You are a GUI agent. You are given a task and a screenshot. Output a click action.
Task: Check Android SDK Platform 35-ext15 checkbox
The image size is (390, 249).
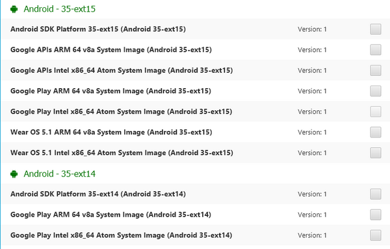pyautogui.click(x=376, y=29)
